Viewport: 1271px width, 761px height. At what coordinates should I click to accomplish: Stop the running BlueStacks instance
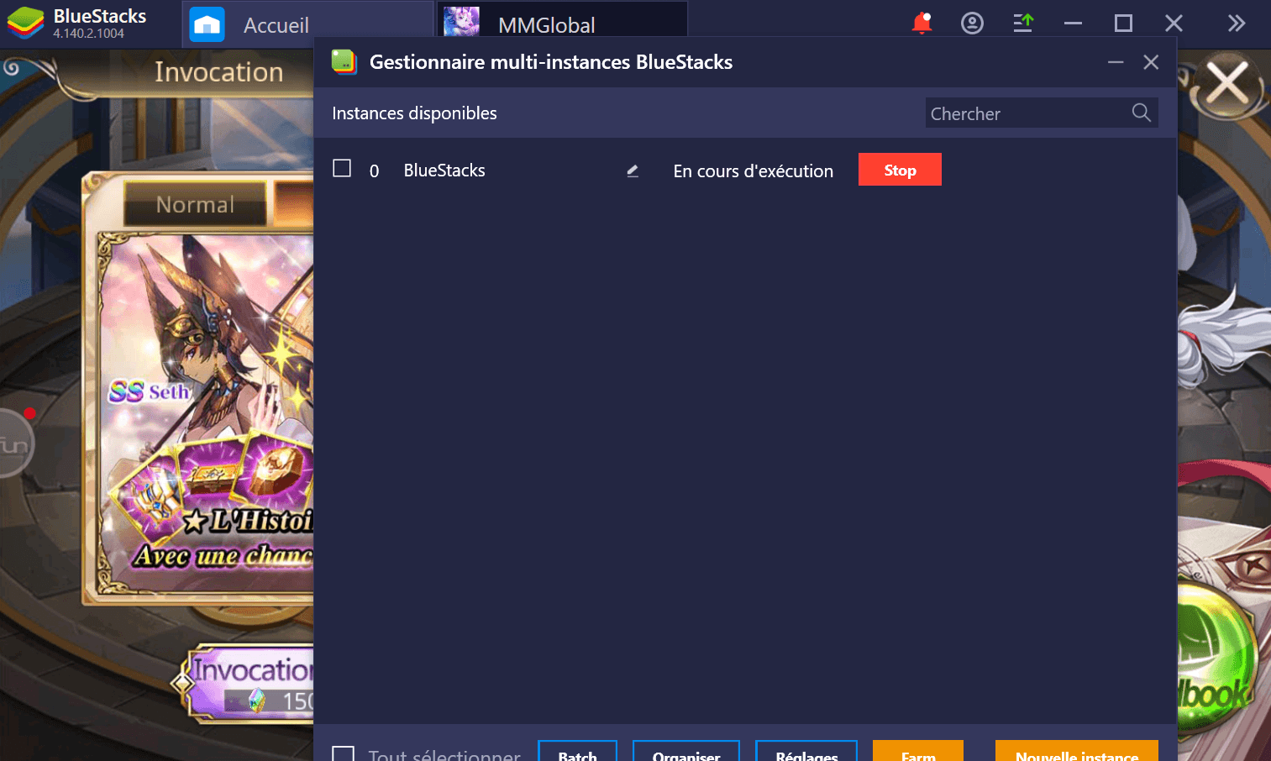tap(900, 170)
